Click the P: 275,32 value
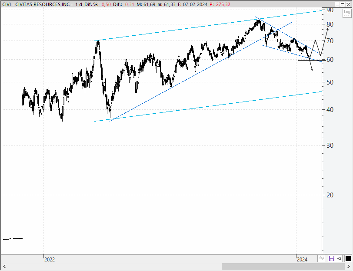This screenshot has height=271, width=353. click(220, 4)
